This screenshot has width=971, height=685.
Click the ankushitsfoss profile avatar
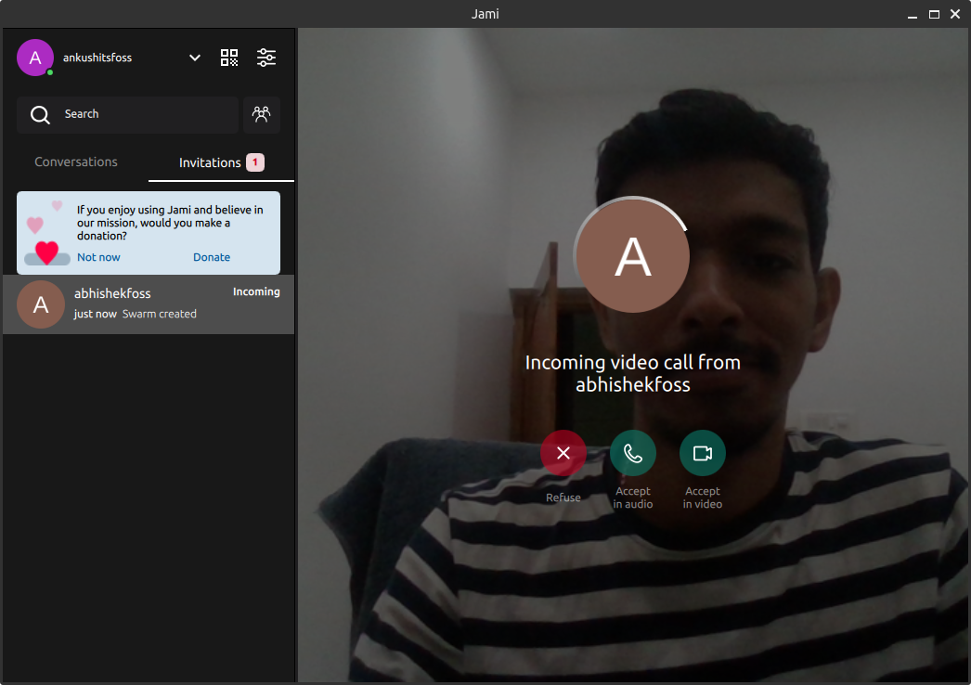pos(34,57)
